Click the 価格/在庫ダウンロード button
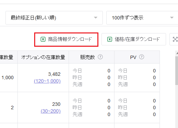 click(x=134, y=39)
